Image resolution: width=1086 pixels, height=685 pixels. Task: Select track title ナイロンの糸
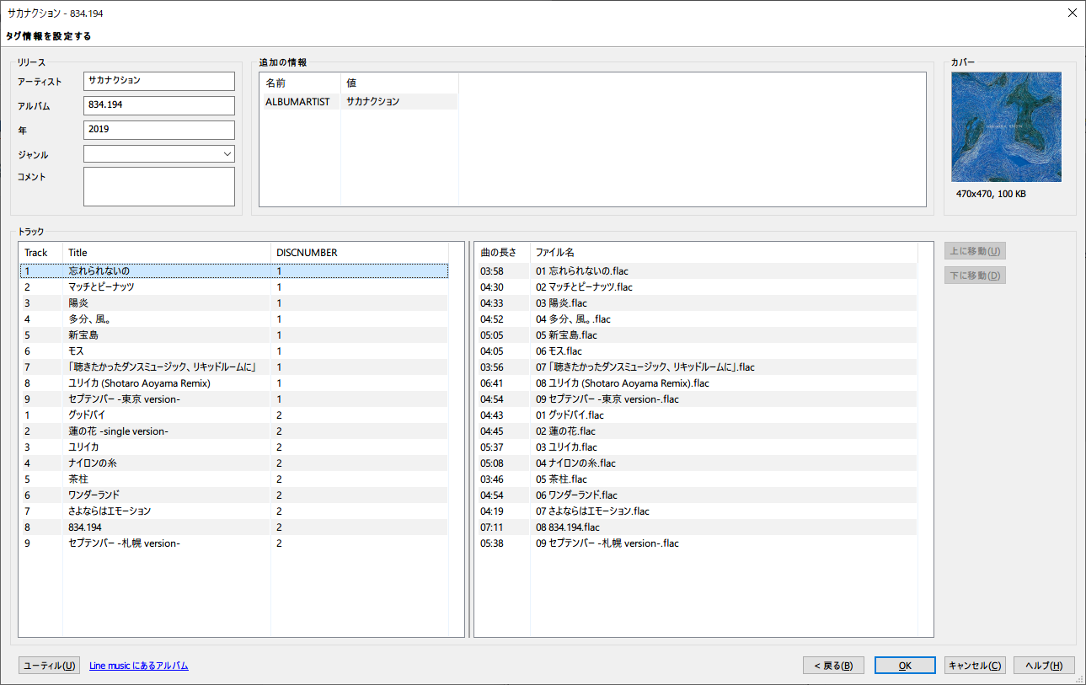coord(93,463)
